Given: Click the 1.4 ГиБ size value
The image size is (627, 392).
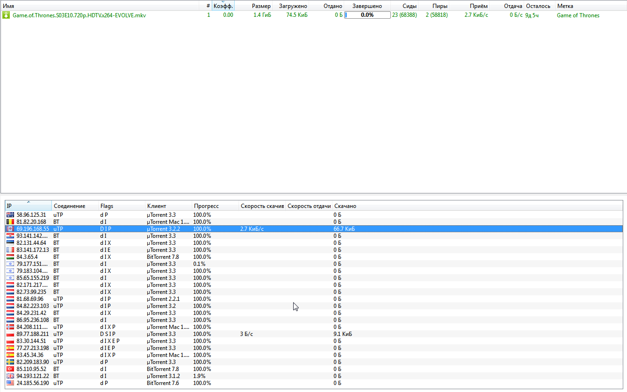Looking at the screenshot, I should pyautogui.click(x=262, y=15).
